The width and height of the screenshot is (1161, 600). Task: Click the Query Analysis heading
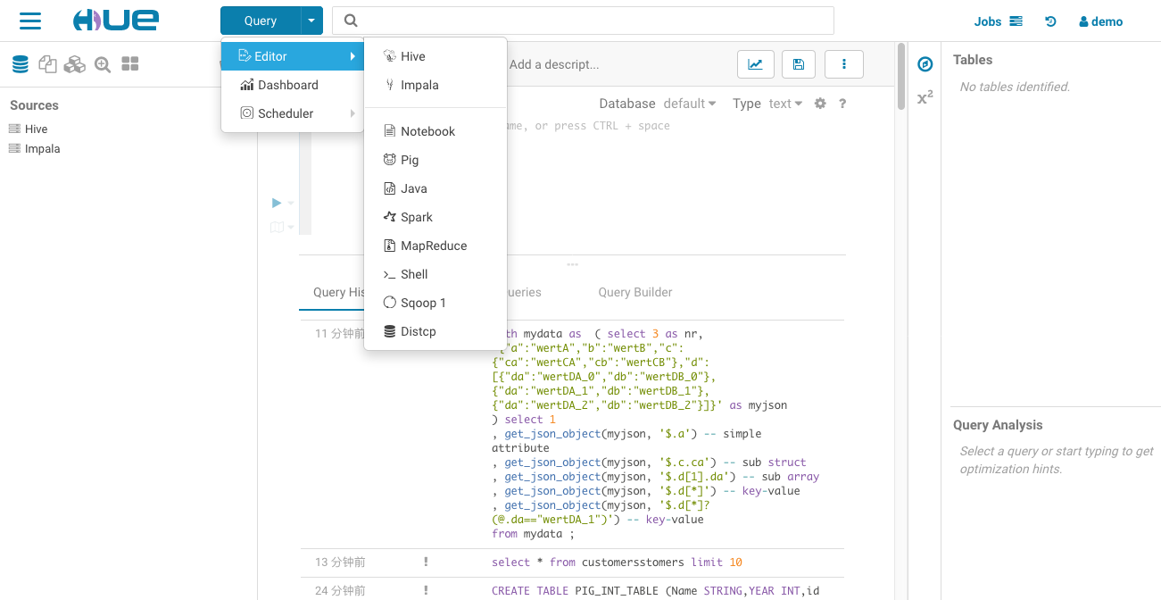pyautogui.click(x=998, y=425)
